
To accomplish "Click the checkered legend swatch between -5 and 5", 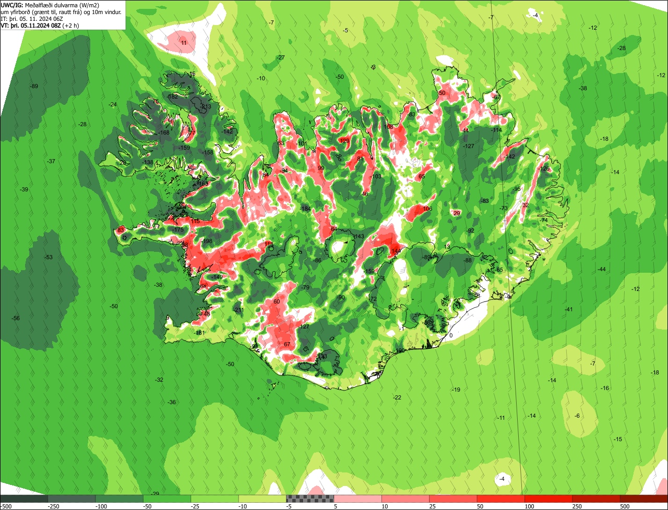I will click(310, 499).
